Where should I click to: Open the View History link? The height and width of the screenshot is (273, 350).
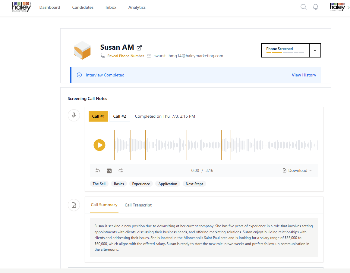point(304,75)
